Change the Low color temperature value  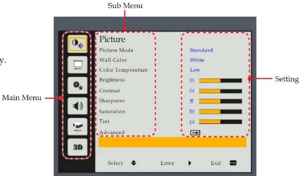[x=195, y=70]
